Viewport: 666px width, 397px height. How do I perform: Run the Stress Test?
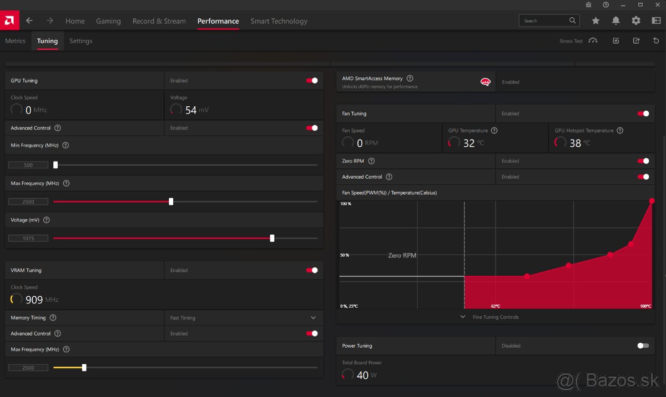tap(578, 41)
